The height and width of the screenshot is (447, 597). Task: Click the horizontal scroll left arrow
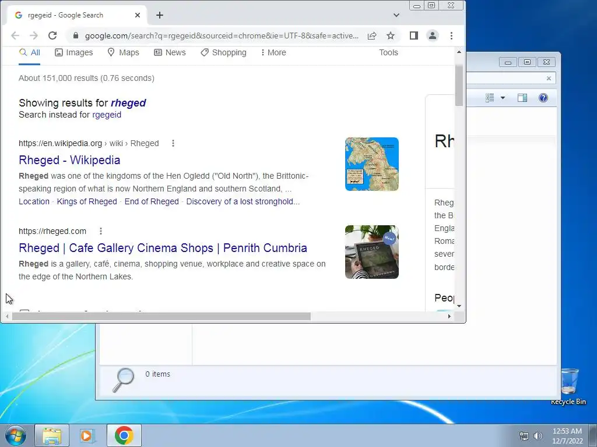click(x=7, y=316)
